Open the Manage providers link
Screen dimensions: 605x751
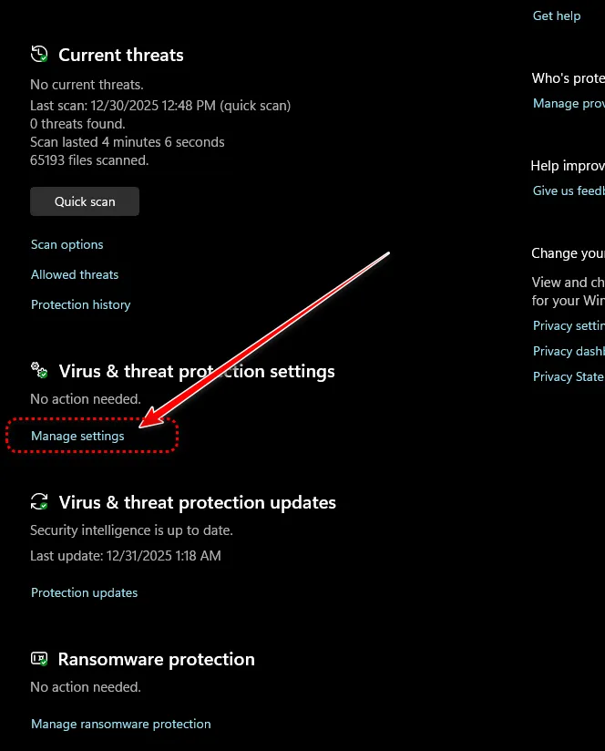569,103
